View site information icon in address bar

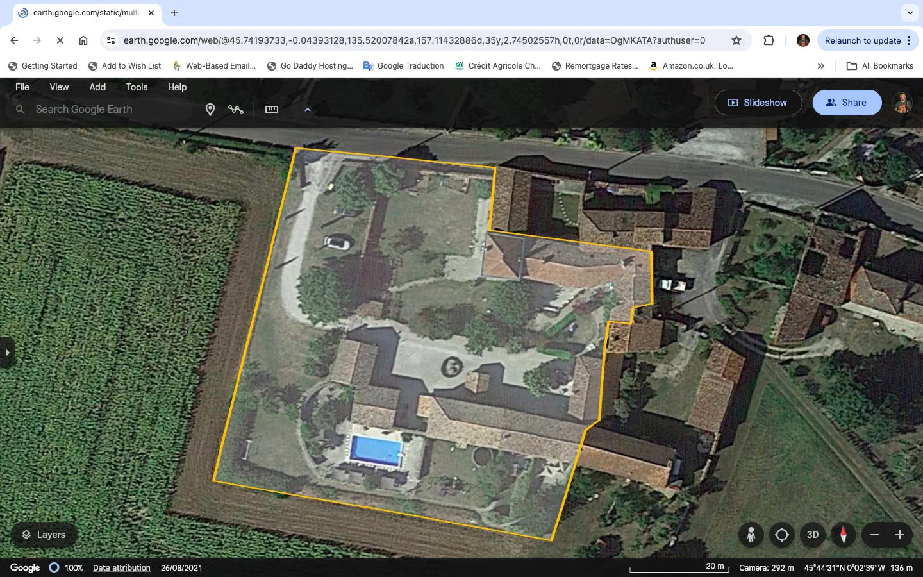(x=111, y=40)
